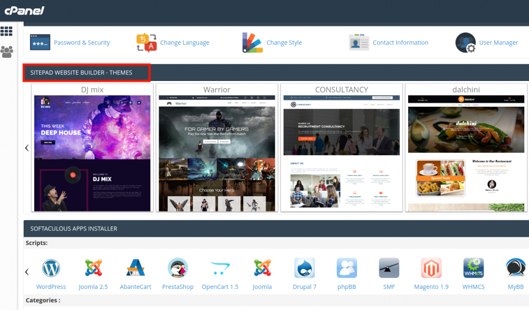Image resolution: width=529 pixels, height=310 pixels.
Task: Select the Drupal 7 icon
Action: pyautogui.click(x=304, y=268)
